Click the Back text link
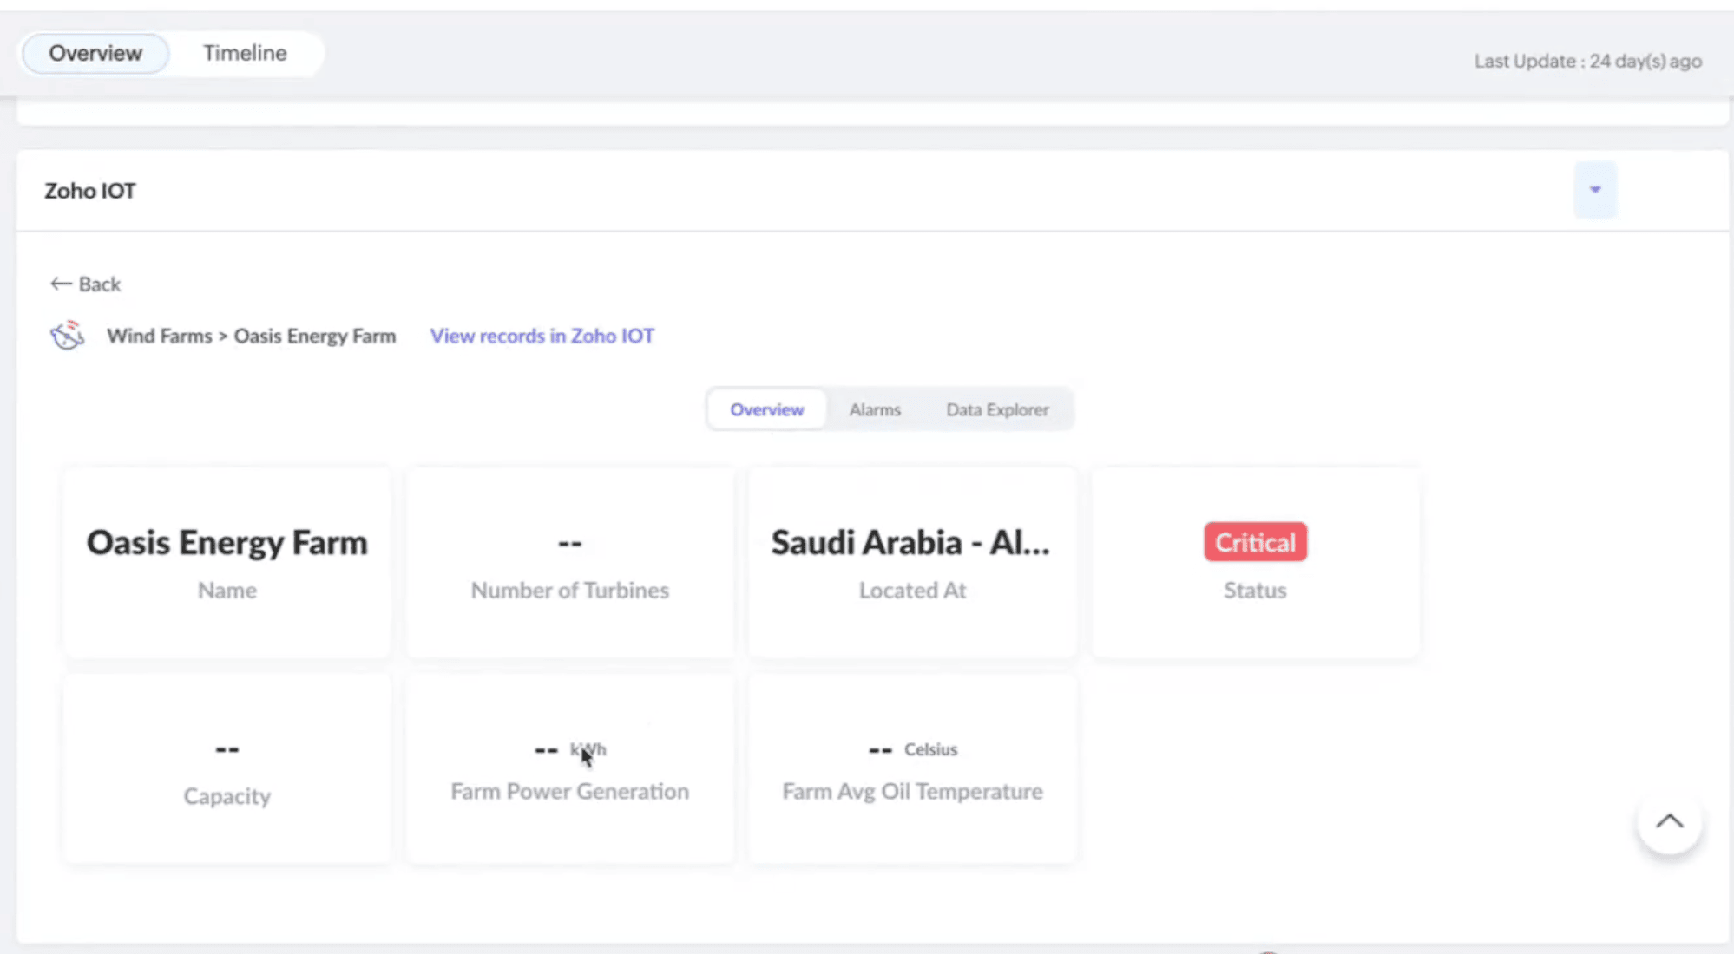This screenshot has width=1734, height=954. (99, 284)
